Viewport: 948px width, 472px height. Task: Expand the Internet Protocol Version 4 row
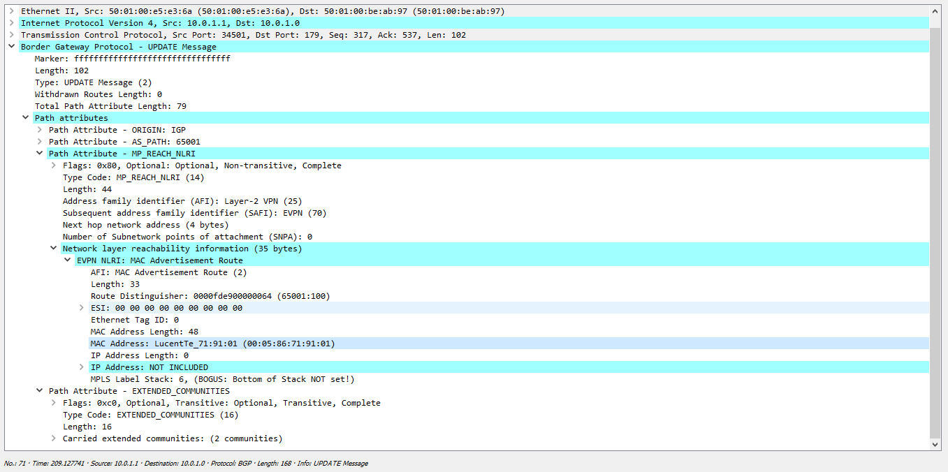[11, 23]
